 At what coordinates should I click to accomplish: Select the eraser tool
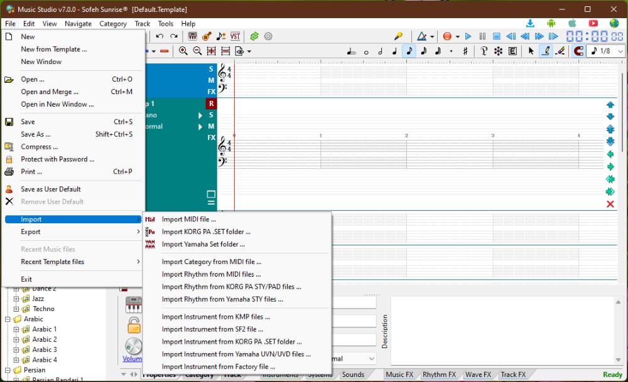[560, 51]
